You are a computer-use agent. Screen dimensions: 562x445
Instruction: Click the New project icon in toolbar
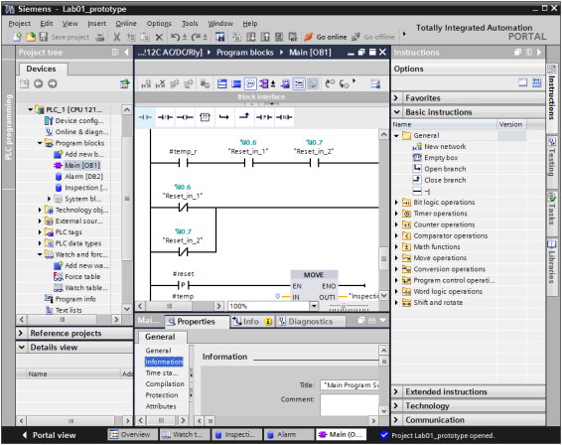[x=17, y=37]
